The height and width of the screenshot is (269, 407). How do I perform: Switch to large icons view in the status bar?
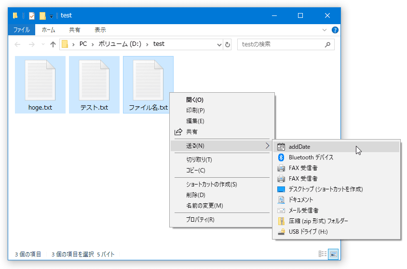click(333, 254)
